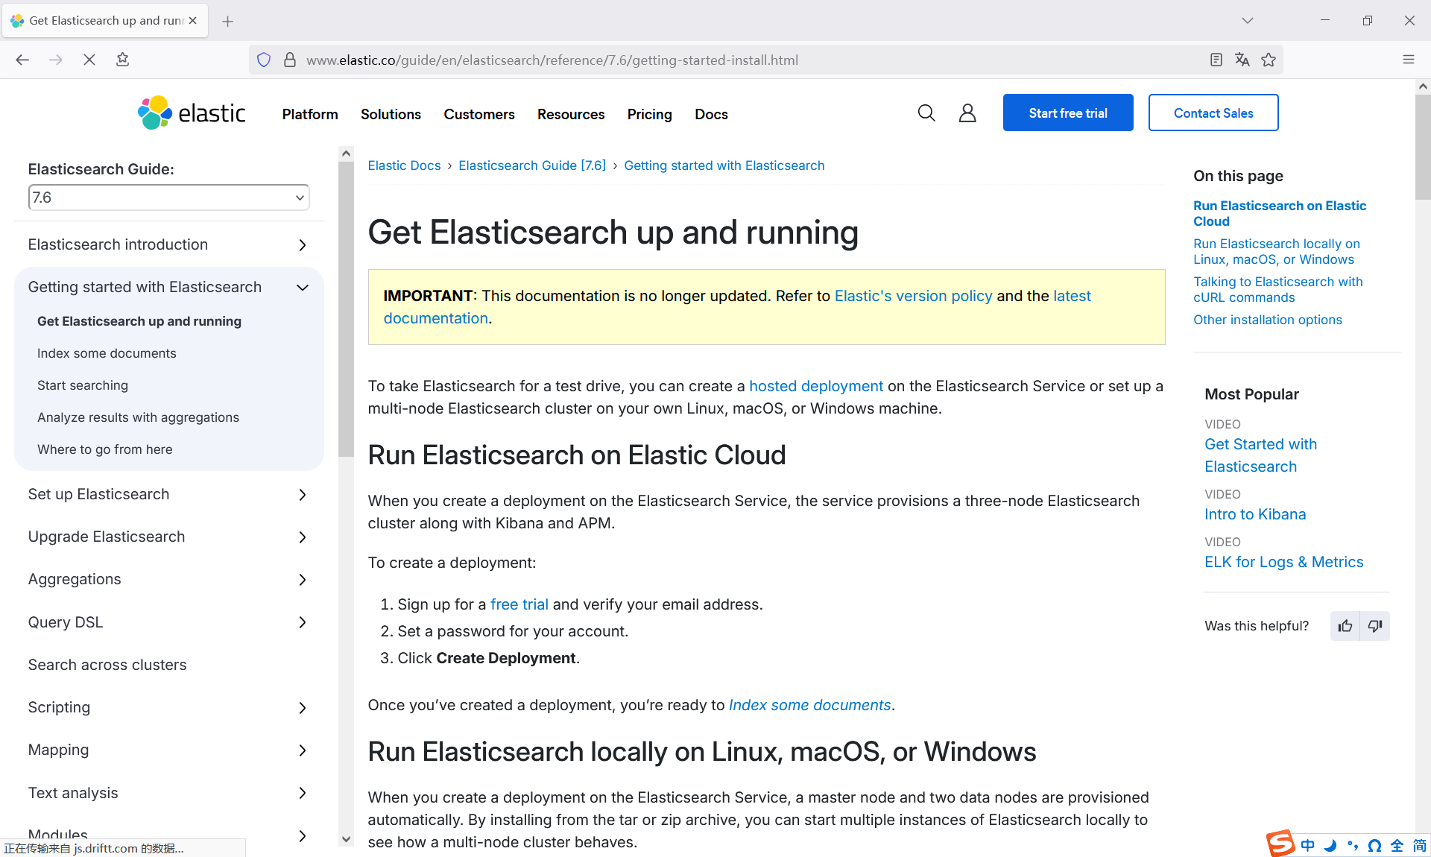The image size is (1431, 857).
Task: Click the translate page icon
Action: pos(1242,60)
